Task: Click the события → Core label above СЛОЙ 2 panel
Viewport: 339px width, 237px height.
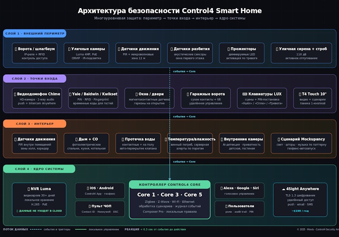Action: pos(184,71)
